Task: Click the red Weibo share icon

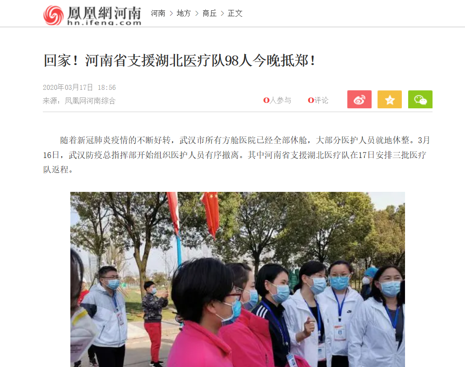Action: point(359,99)
